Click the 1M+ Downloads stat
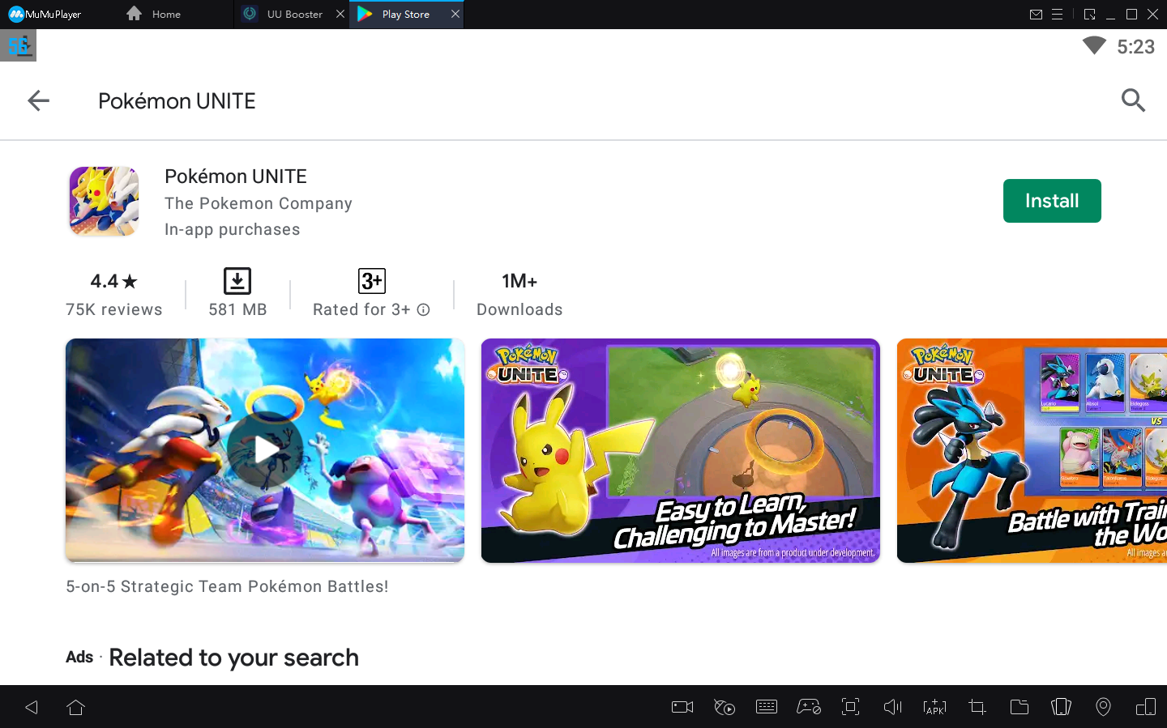1167x728 pixels. click(x=519, y=294)
